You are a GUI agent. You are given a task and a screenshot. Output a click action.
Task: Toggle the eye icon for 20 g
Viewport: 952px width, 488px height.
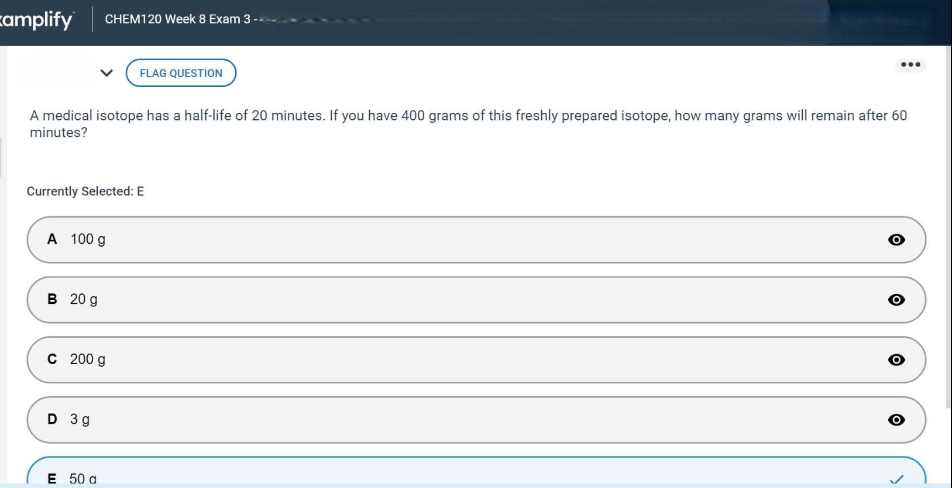coord(896,300)
